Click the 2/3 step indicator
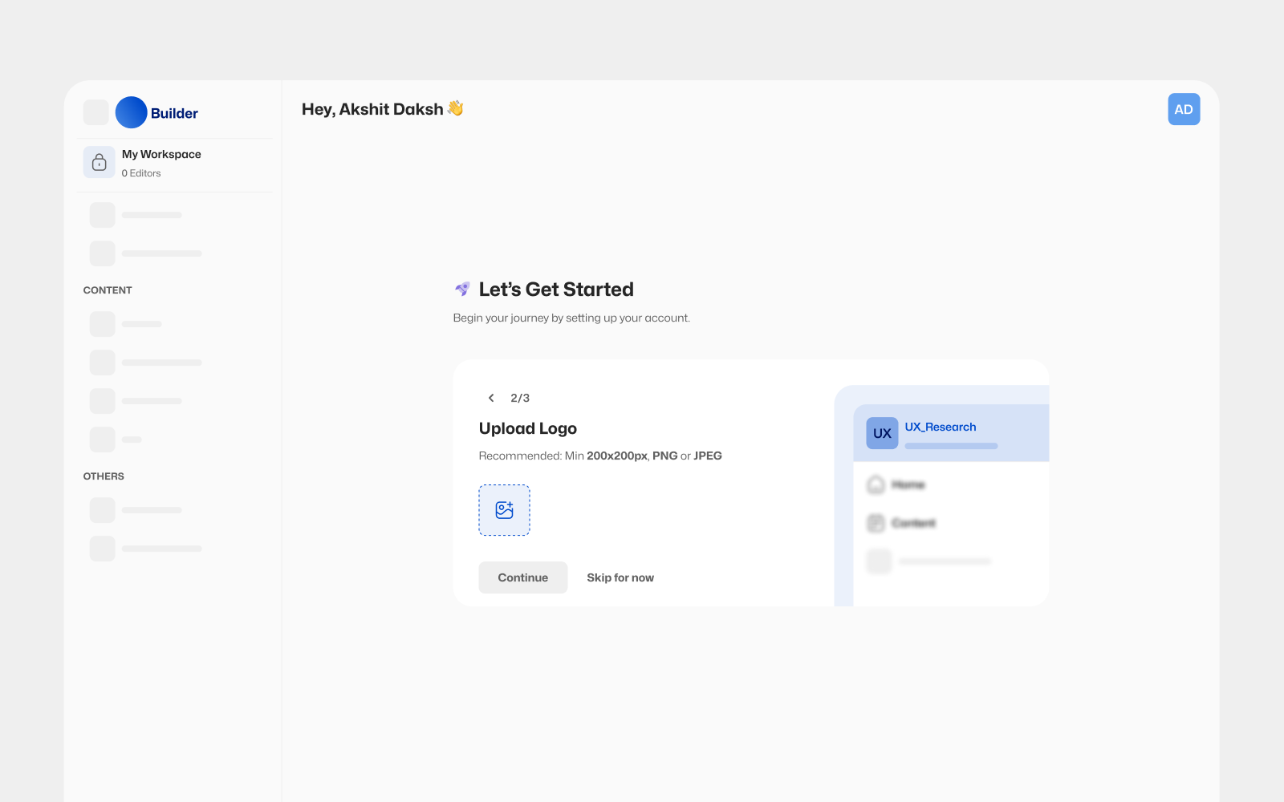 pyautogui.click(x=520, y=398)
